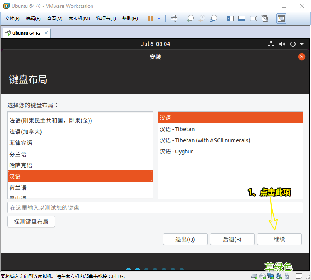Screen dimensions: 311x280
Task: Open the 虚拟机(M) menu
Action: coord(79,19)
